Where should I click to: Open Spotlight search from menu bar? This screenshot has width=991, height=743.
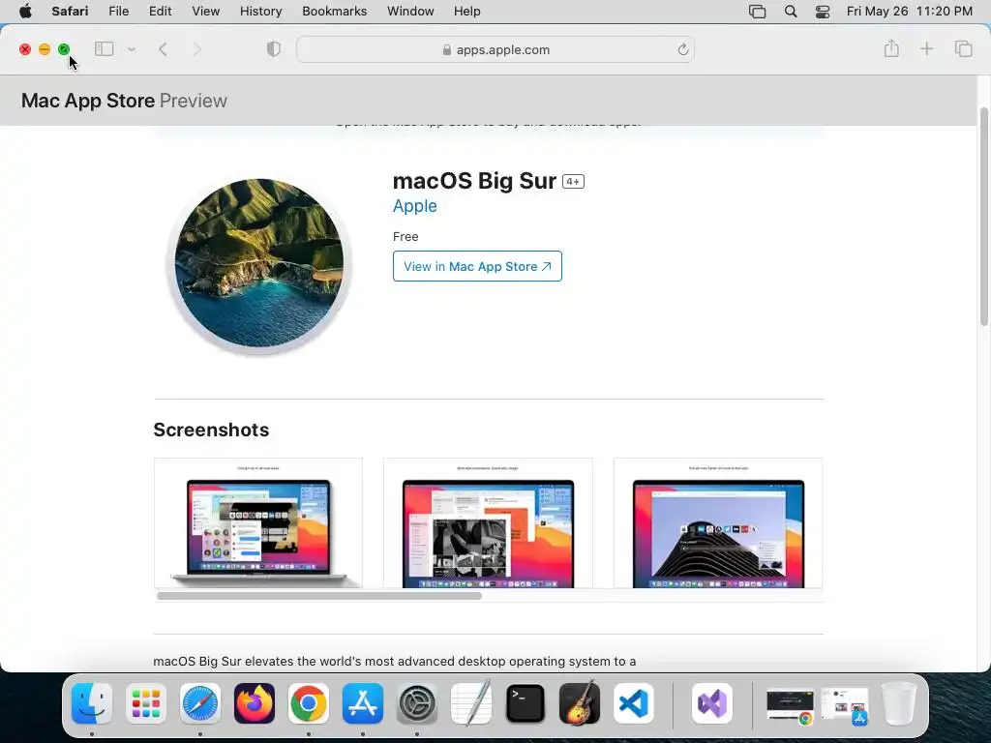790,12
